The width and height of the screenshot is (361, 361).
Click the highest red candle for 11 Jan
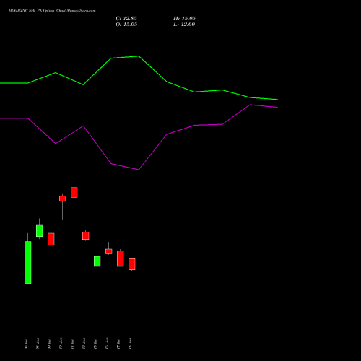74,192
